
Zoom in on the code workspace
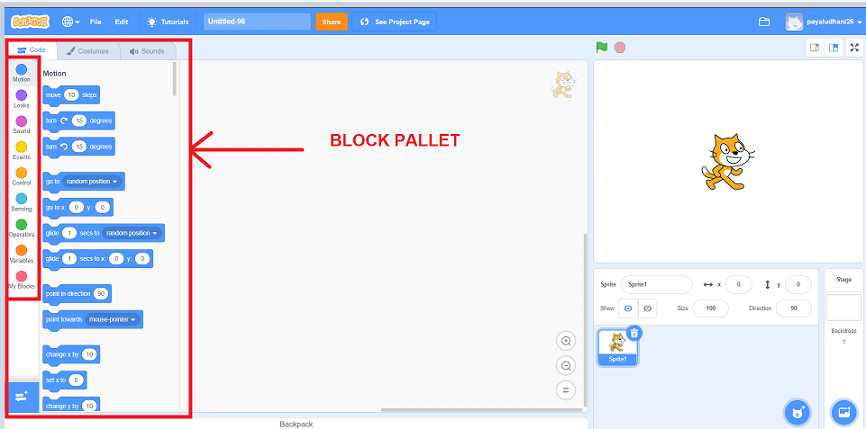566,342
